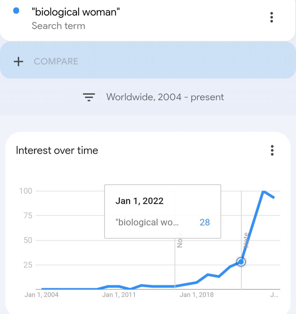Open the Worldwide, 2004 - present filter
The image size is (296, 314).
pyautogui.click(x=165, y=97)
